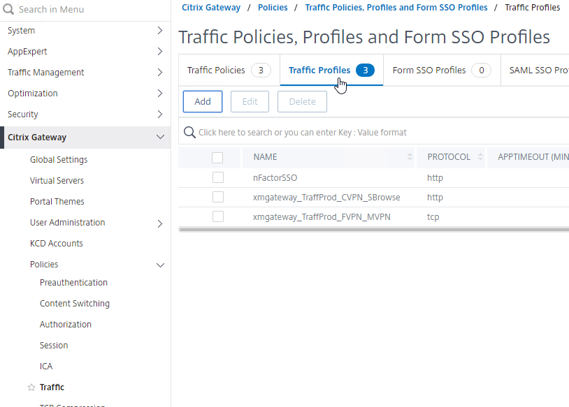Viewport: 569px width, 407px height.
Task: Expand the User Administration chevron
Action: coord(159,223)
